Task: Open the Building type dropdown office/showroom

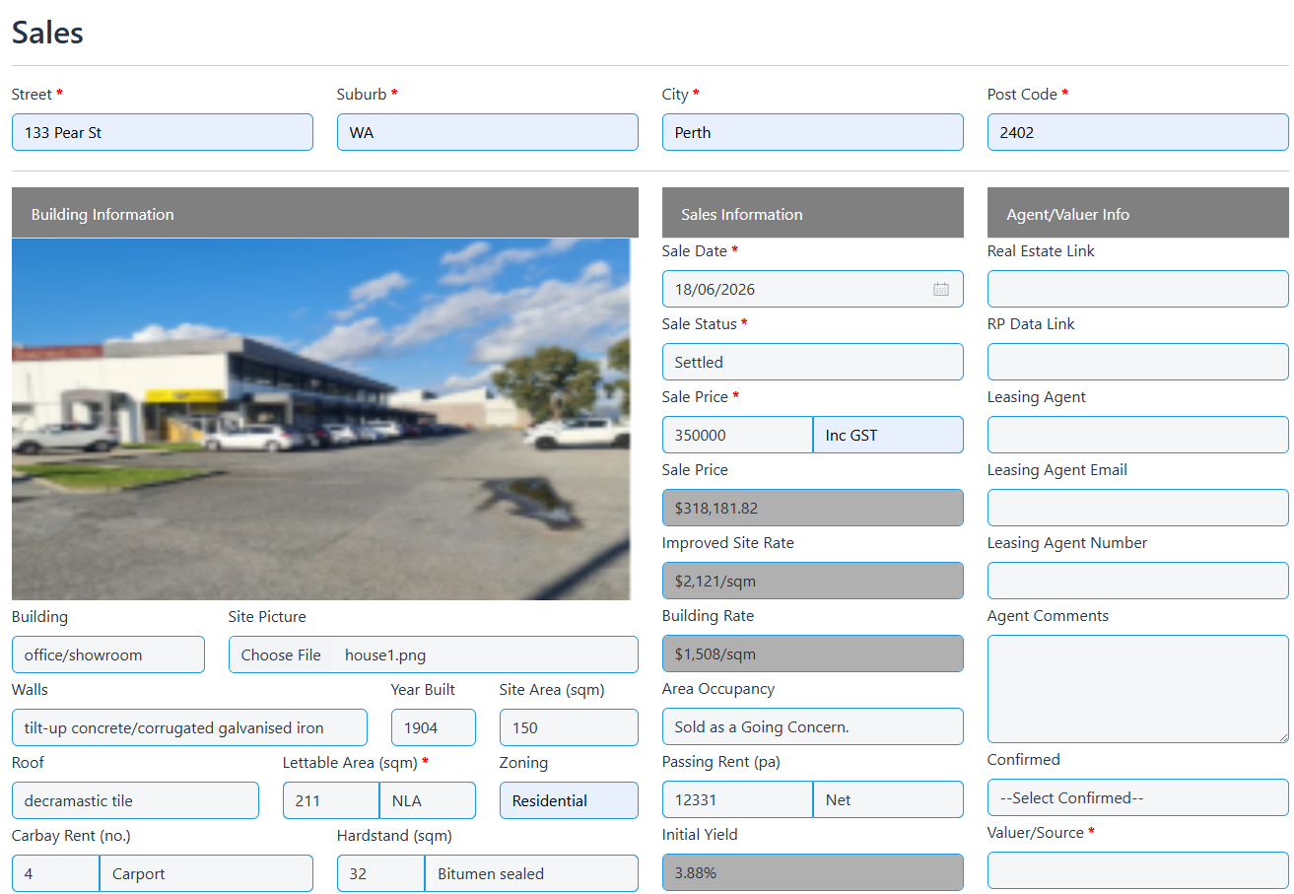Action: (108, 654)
